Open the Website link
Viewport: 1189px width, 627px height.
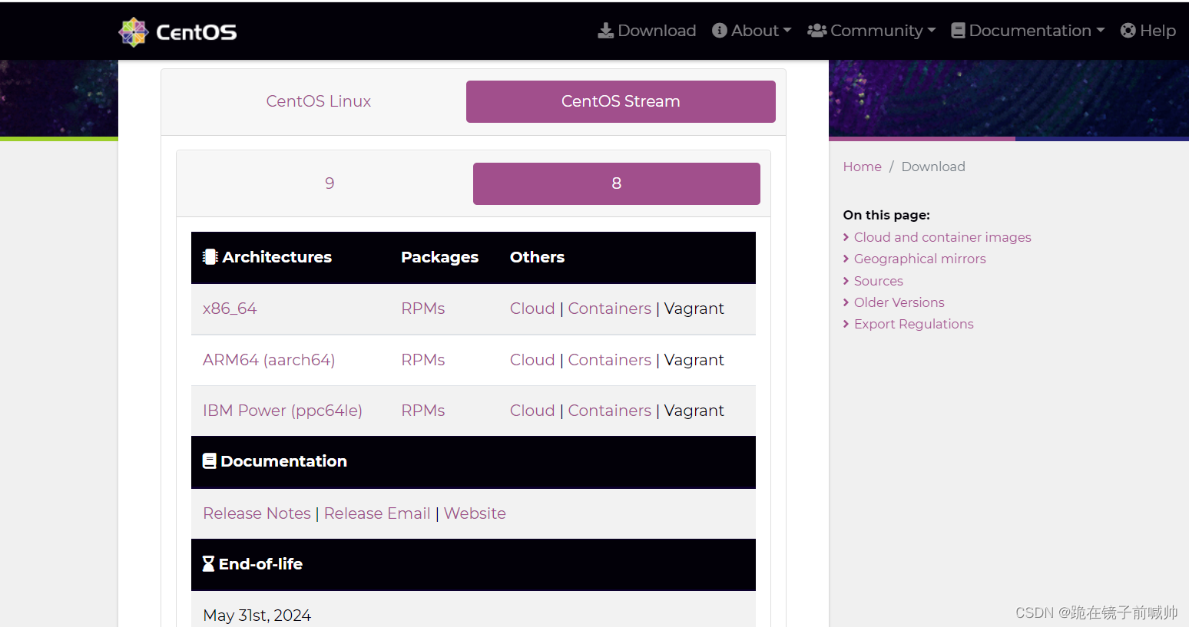[475, 513]
